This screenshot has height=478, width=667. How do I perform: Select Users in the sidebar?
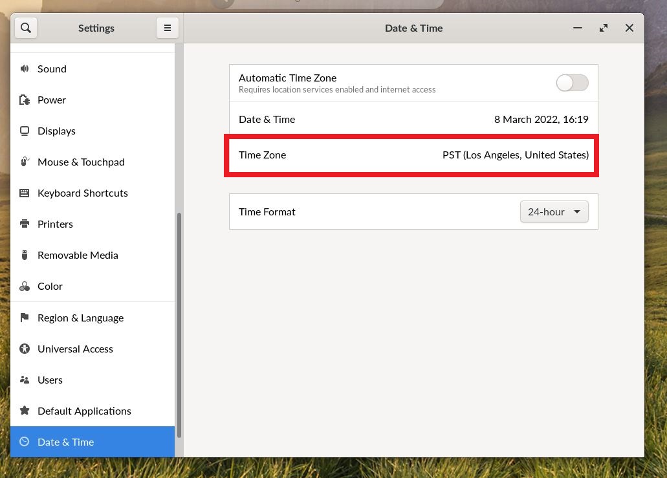click(93, 380)
